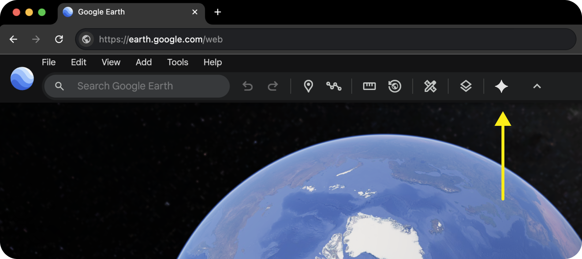Screen dimensions: 582x259
Task: Click the Google Earth logo icon
Action: click(22, 79)
